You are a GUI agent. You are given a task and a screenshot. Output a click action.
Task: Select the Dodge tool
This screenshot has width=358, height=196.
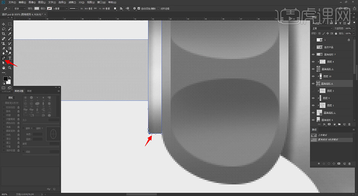tap(10, 53)
